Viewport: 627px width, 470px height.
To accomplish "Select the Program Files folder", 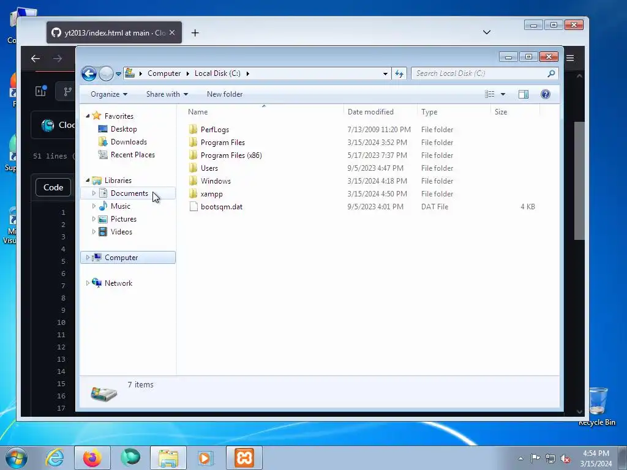I will click(x=223, y=142).
